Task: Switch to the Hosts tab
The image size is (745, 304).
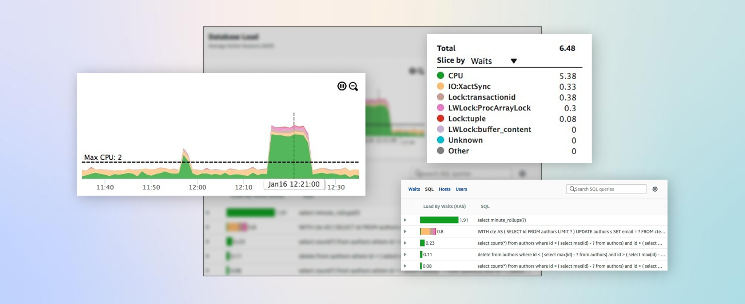Action: click(x=444, y=189)
